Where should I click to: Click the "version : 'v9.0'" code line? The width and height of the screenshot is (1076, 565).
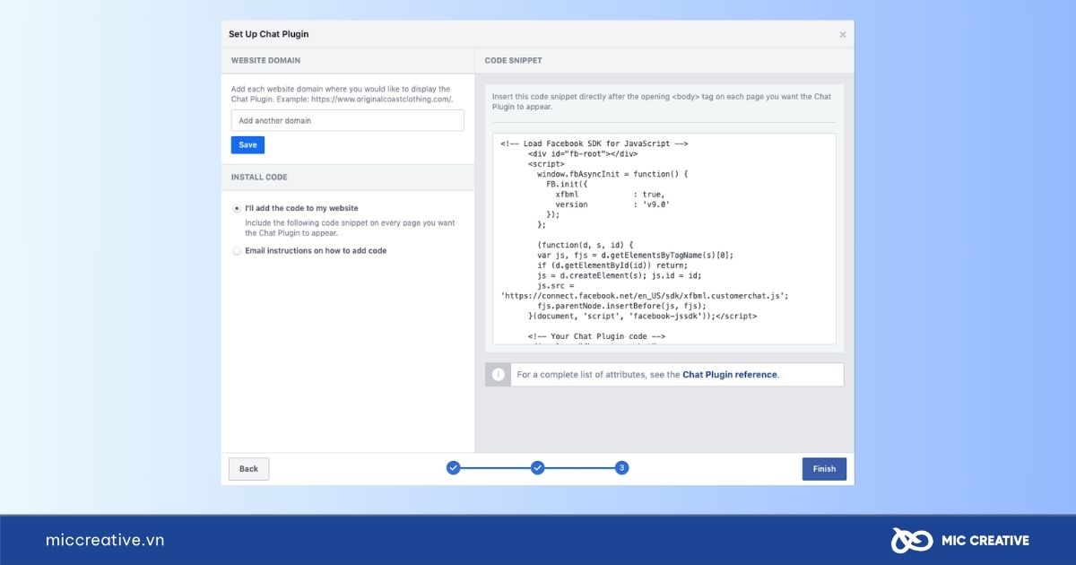click(x=612, y=204)
